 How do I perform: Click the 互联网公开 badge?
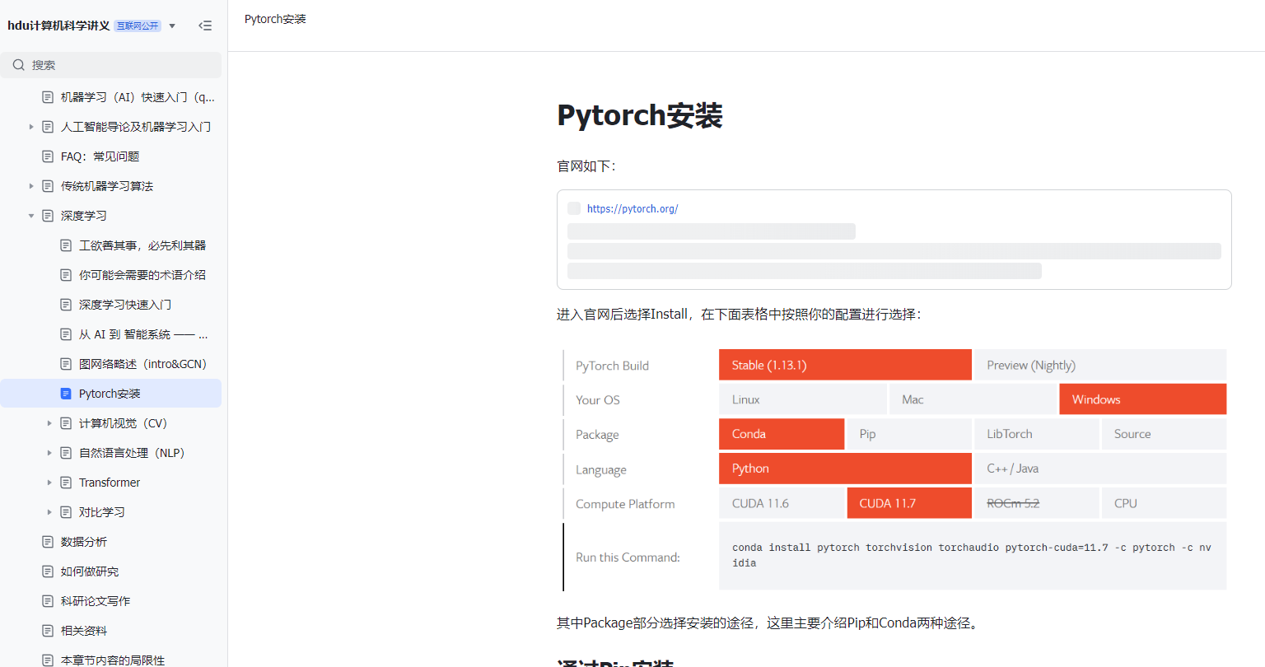pos(138,26)
